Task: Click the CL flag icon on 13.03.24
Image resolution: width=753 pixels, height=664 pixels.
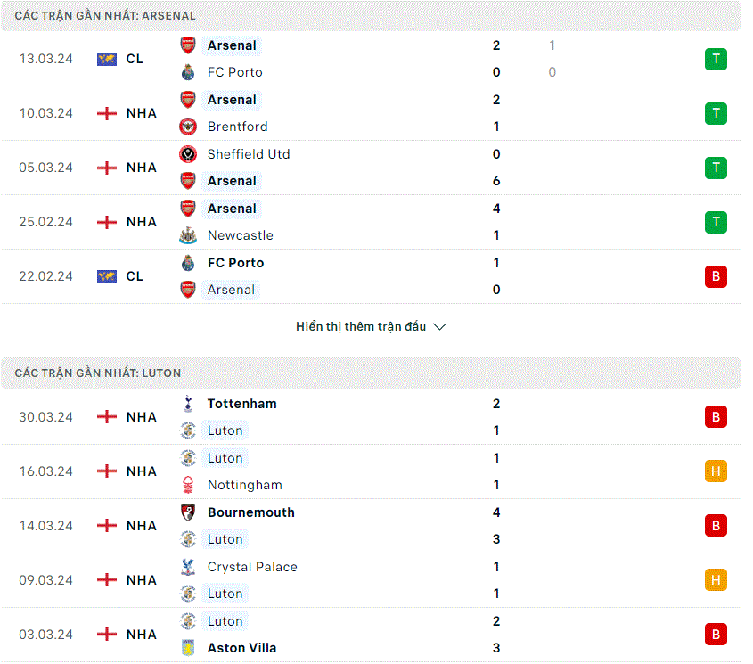Action: 107,59
